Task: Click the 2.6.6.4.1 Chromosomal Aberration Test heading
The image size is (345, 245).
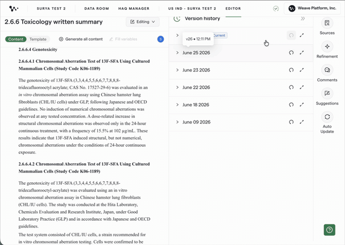Action: 84,65
